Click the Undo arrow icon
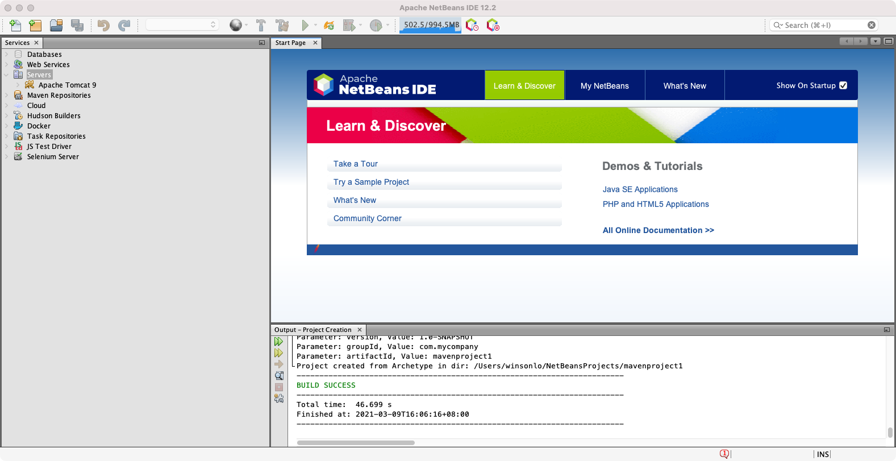896x461 pixels. click(x=103, y=25)
